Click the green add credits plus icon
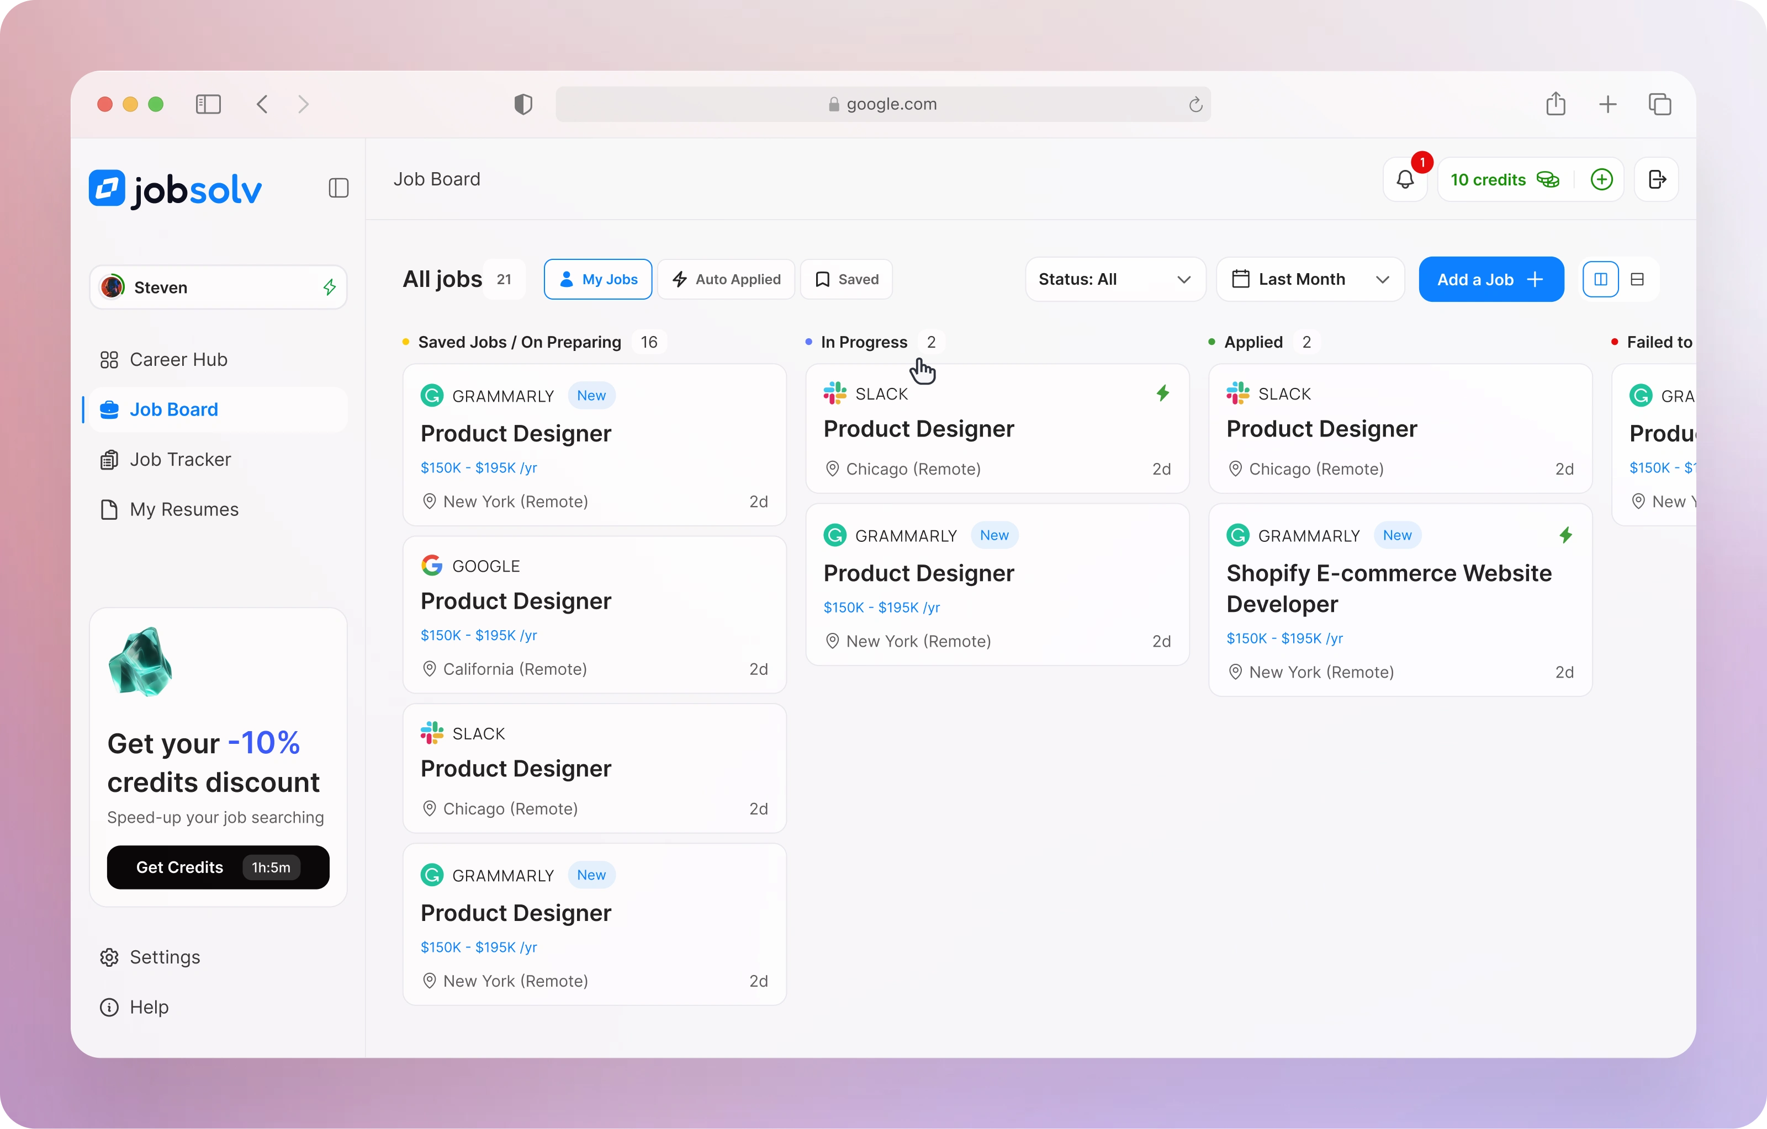 pyautogui.click(x=1601, y=180)
